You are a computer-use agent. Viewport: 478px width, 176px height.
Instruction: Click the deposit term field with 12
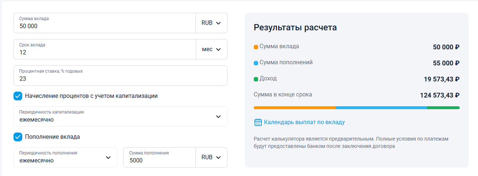(x=104, y=52)
